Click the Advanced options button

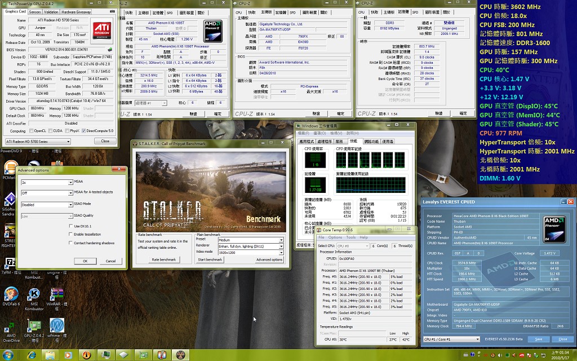(x=269, y=259)
